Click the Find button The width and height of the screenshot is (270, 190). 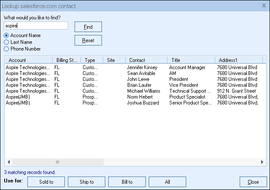click(88, 27)
